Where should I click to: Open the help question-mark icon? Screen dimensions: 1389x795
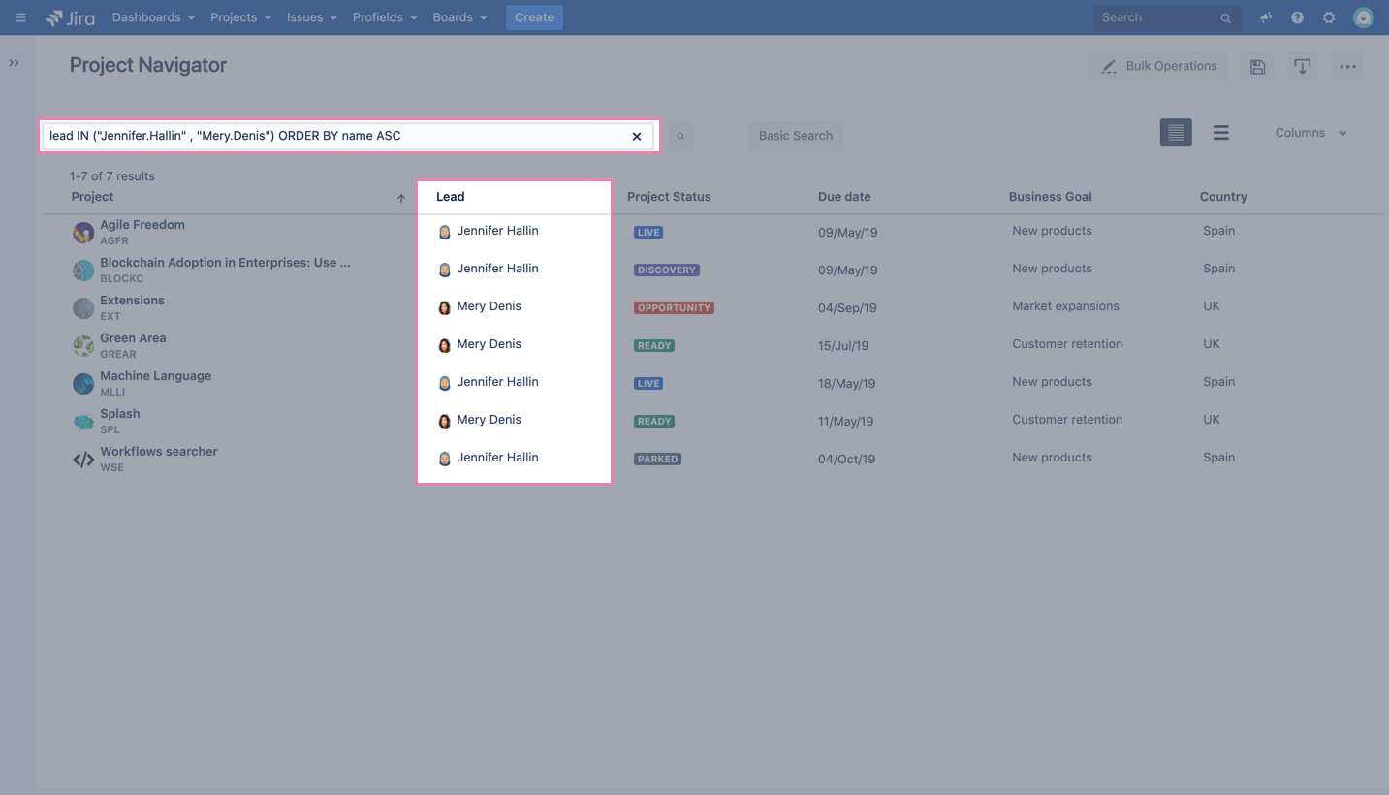1297,16
